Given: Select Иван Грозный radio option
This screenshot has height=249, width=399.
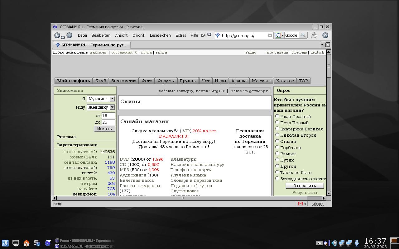Looking at the screenshot, I should click(277, 116).
